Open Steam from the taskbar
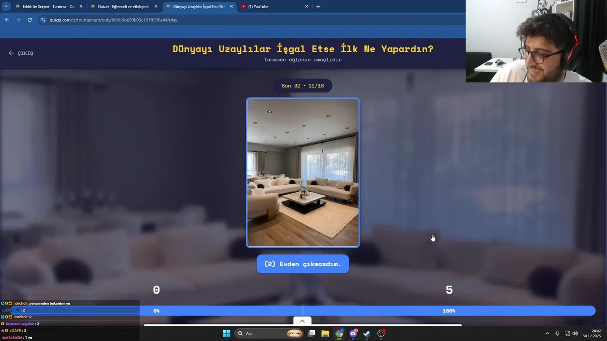This screenshot has height=341, width=607. 367,333
